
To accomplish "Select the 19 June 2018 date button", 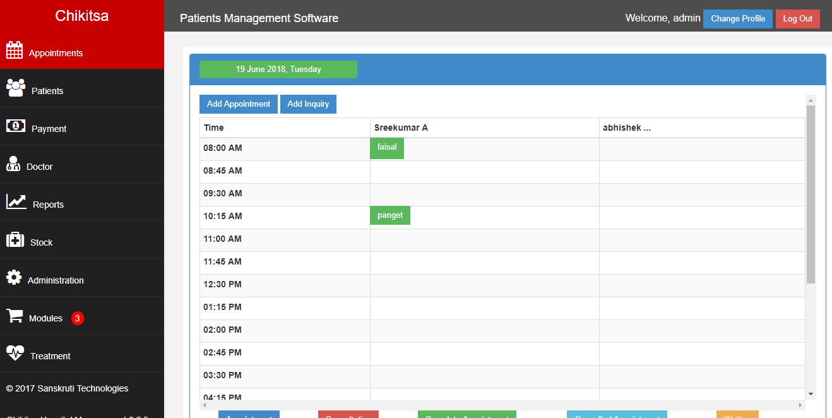I will coord(278,69).
